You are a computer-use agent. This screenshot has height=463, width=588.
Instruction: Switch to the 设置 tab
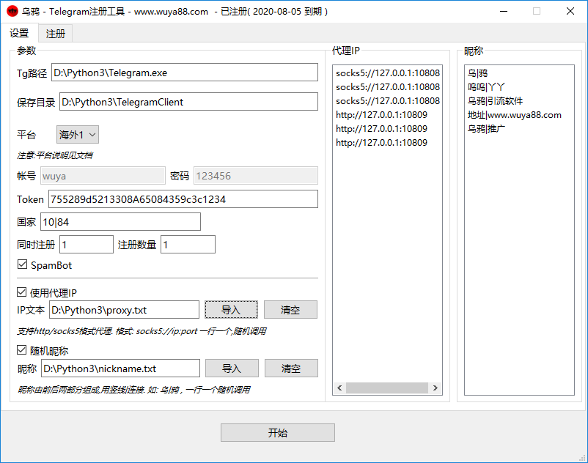pos(19,34)
